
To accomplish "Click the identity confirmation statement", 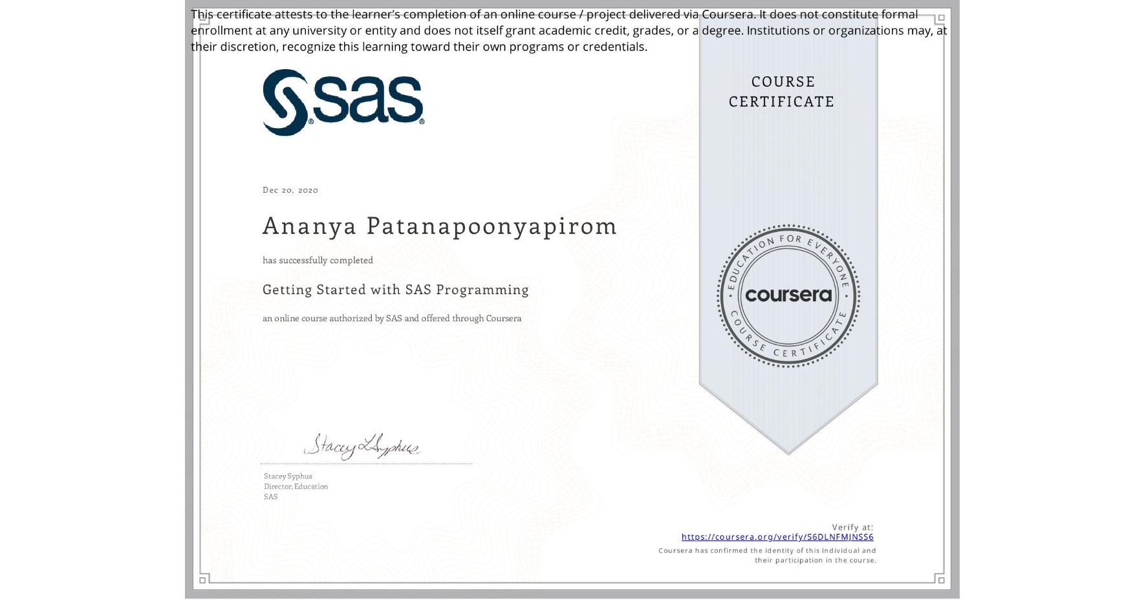I will pos(768,555).
